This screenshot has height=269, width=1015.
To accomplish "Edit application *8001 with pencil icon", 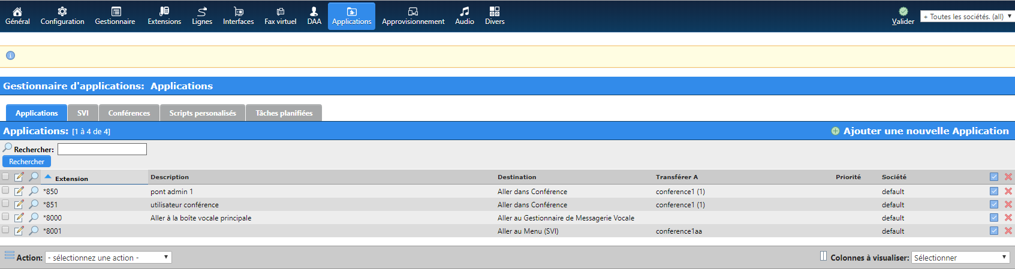I will point(19,231).
